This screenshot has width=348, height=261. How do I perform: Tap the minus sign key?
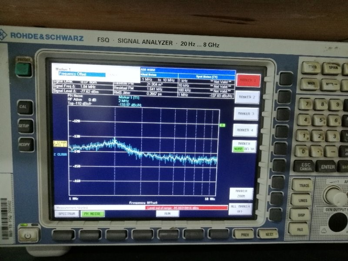pos(331,152)
